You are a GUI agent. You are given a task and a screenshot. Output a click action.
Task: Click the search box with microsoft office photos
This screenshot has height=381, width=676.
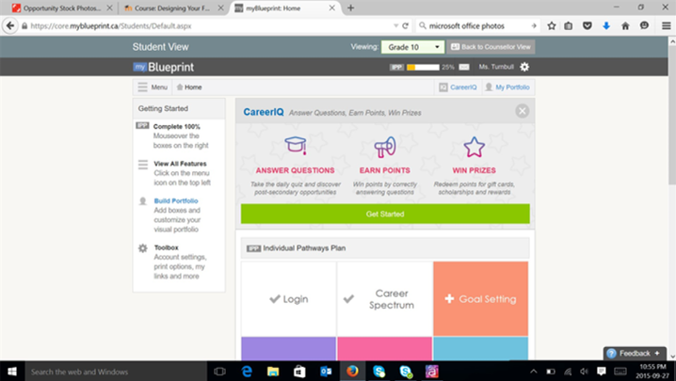(476, 25)
